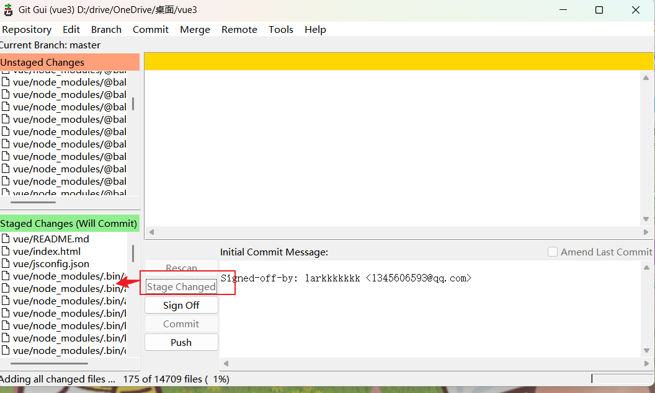Click the commit message scroll-right arrow
The image size is (655, 393).
coord(647,364)
